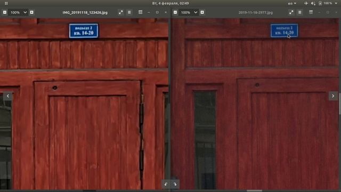Go to the next image in the right viewer
The image size is (341, 192).
(x=333, y=96)
